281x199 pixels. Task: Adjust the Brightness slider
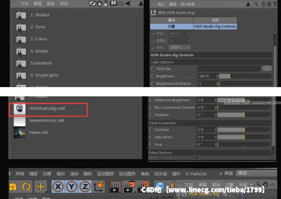(x=245, y=76)
